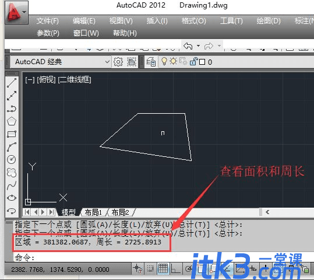Go to next layout tab arrow
This screenshot has width=314, height=280.
(x=43, y=212)
